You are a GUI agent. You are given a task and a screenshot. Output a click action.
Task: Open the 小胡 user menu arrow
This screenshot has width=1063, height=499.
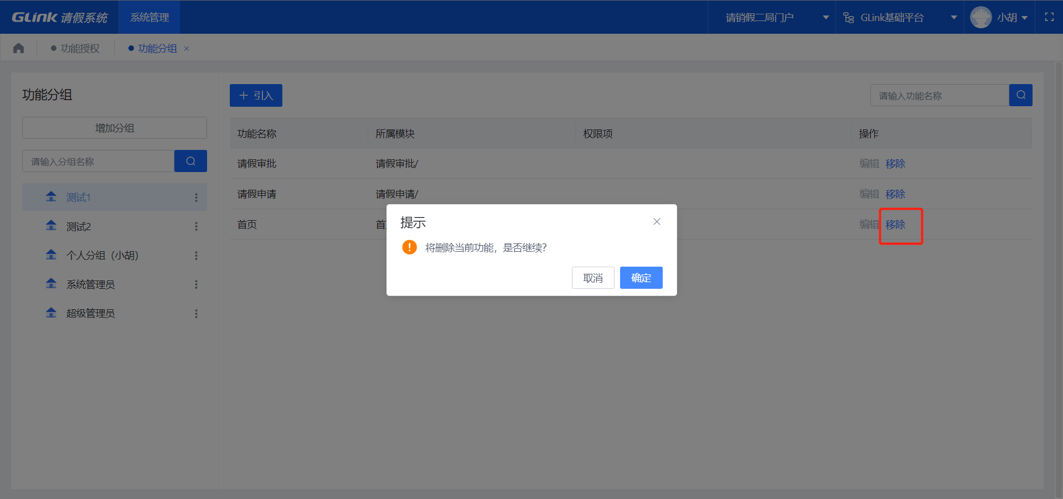(x=1024, y=18)
